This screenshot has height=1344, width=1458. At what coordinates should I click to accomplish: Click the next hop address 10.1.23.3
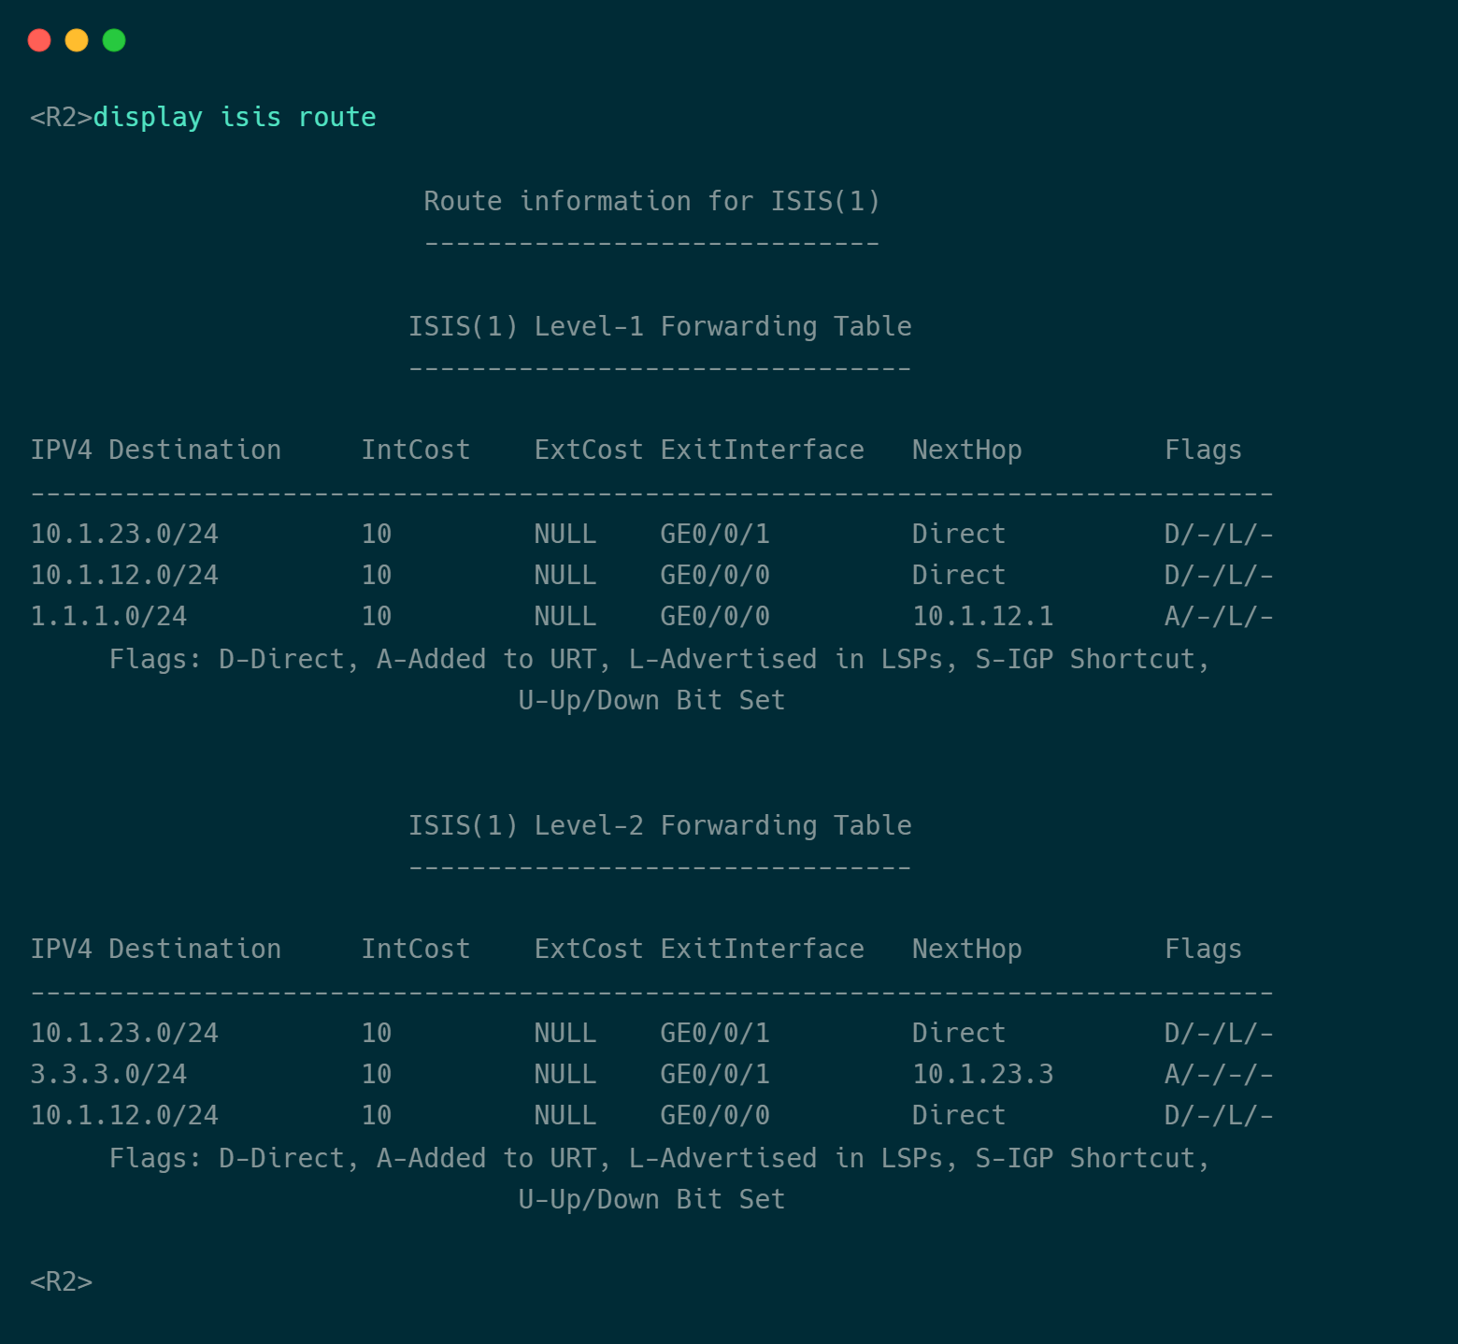[x=982, y=1075]
